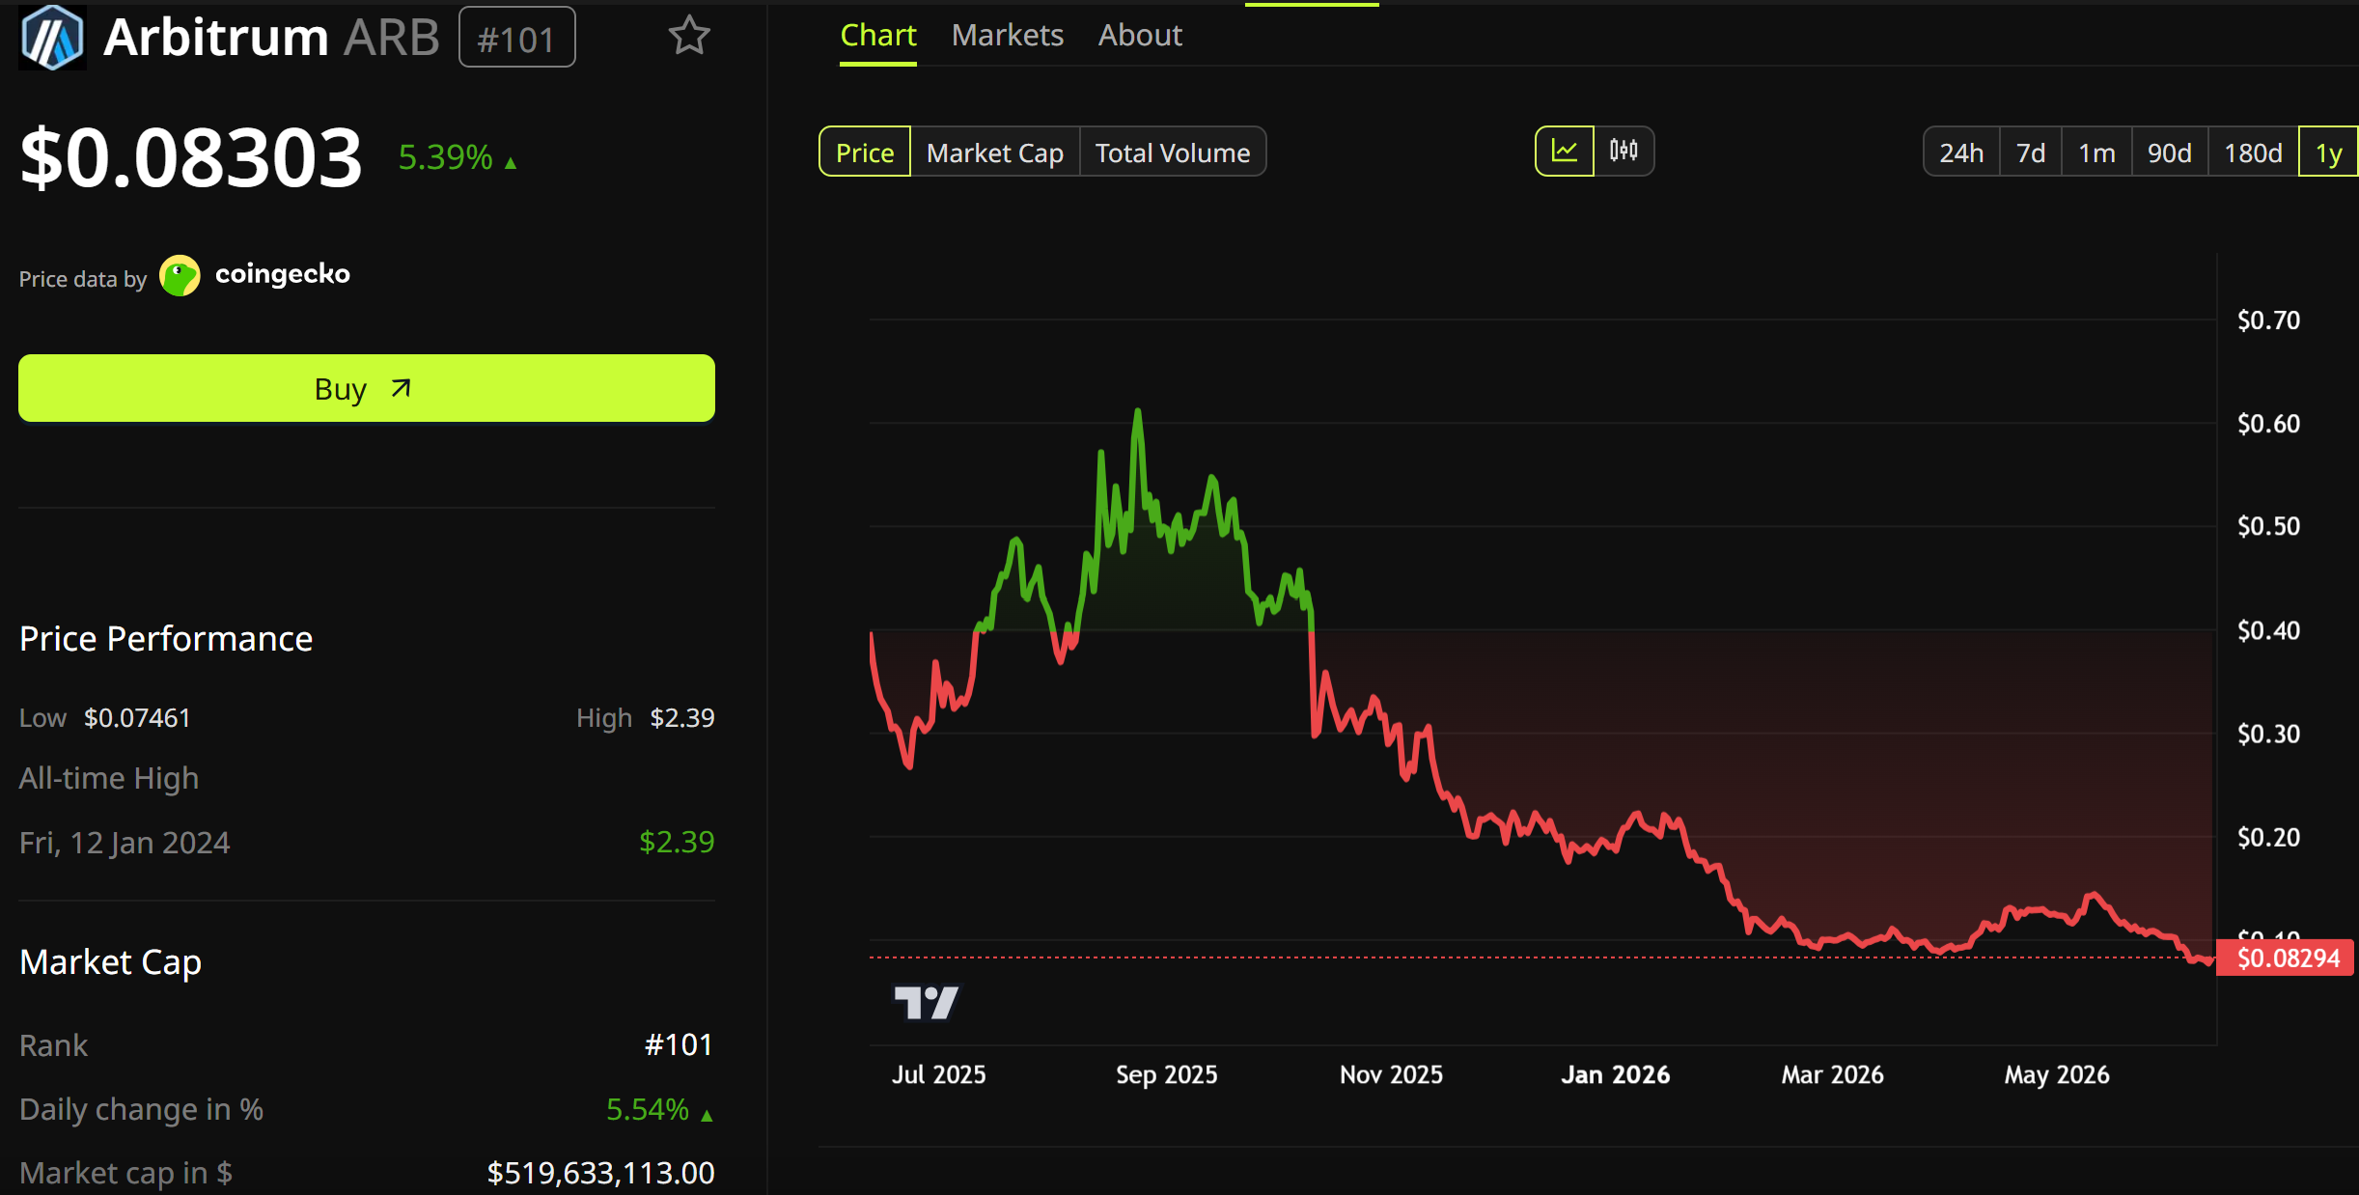
Task: Click the Buy button
Action: click(367, 388)
